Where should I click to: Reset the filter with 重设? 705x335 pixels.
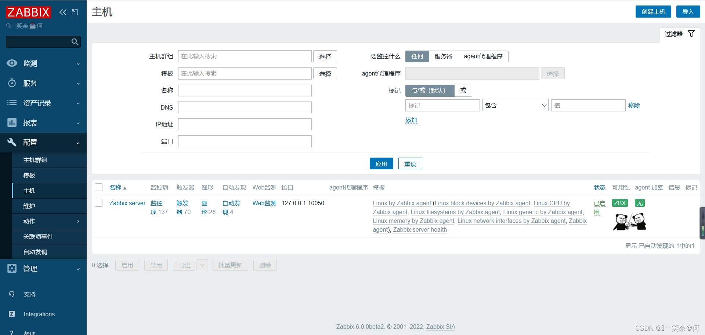point(410,164)
